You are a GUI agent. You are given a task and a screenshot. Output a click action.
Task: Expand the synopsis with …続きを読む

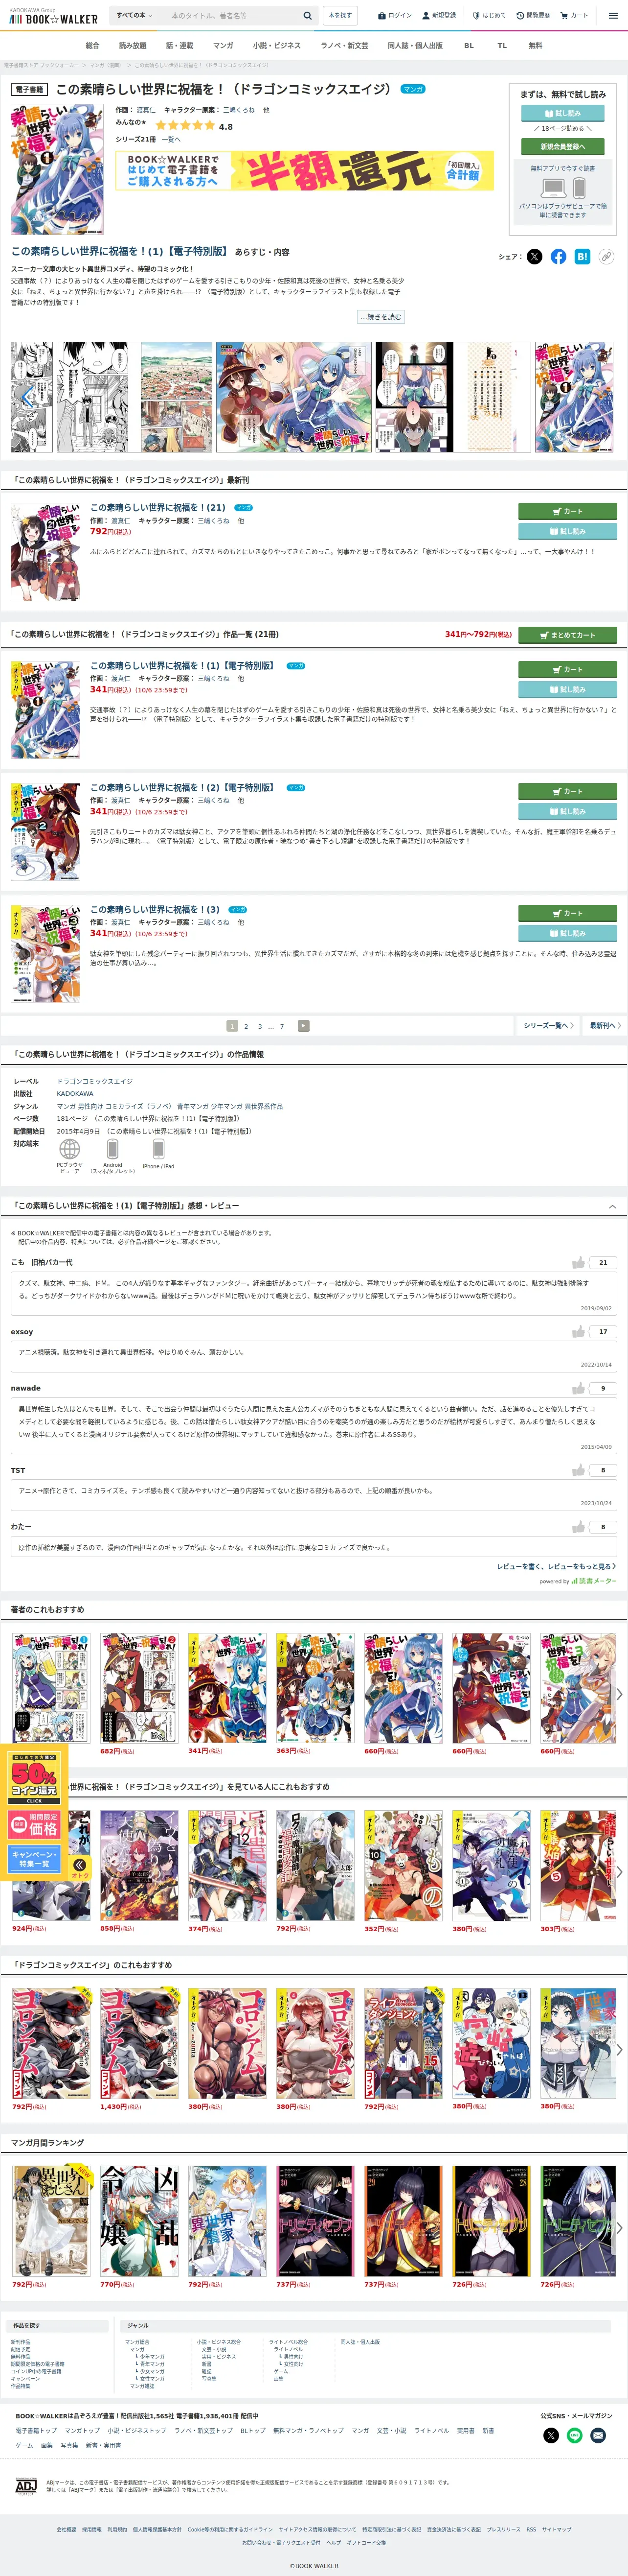[381, 317]
